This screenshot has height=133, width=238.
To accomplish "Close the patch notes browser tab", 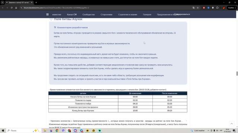I will click(32, 3).
